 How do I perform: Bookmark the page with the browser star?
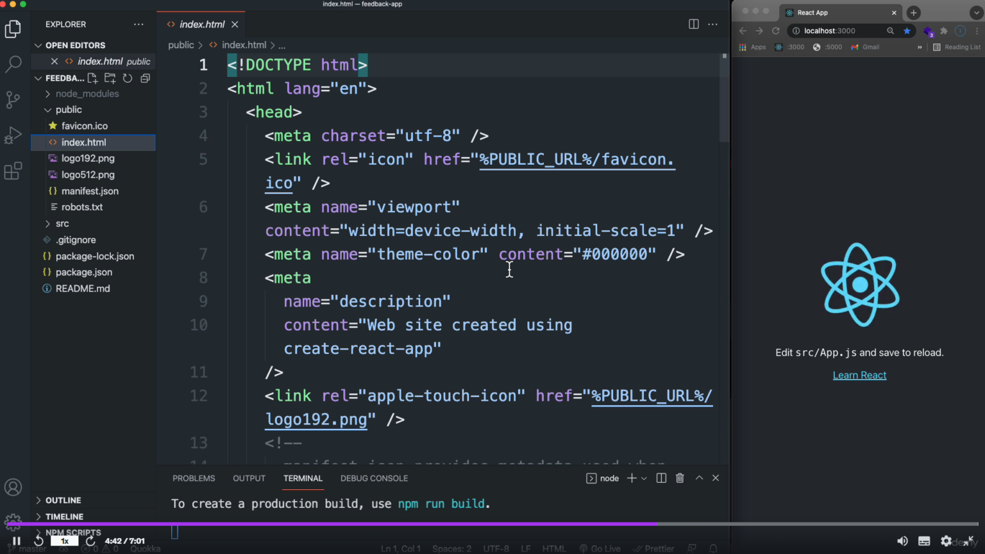[907, 30]
